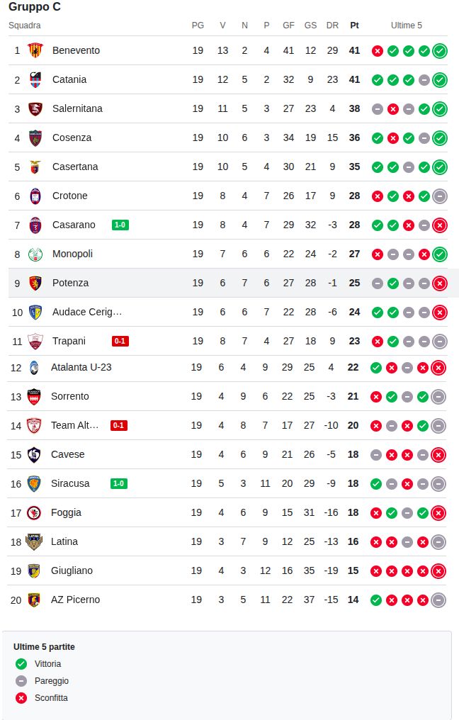Open Benevento's latest win result icon

click(439, 50)
